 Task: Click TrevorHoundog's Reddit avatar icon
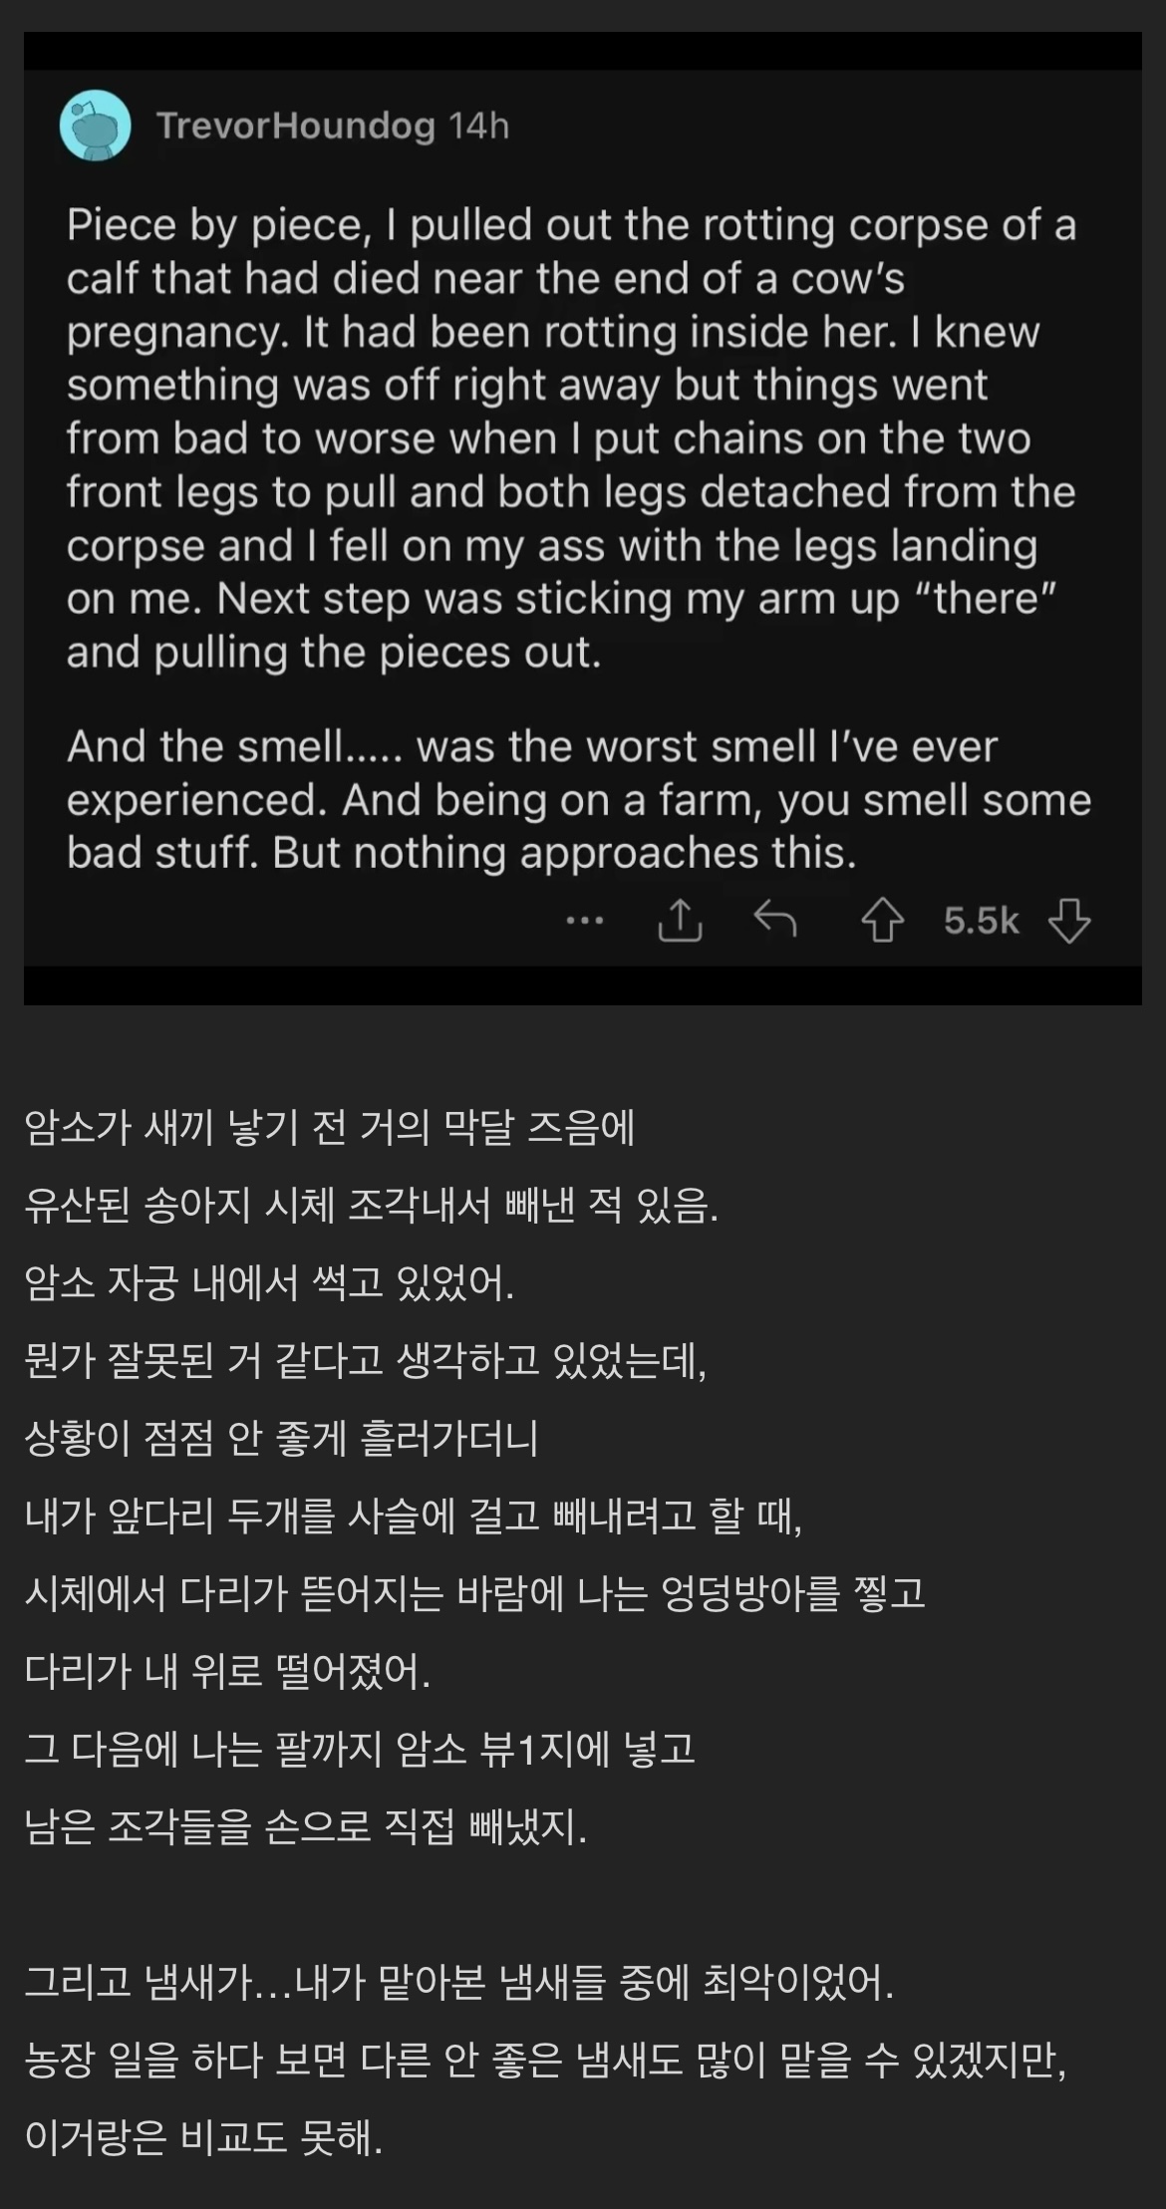pyautogui.click(x=96, y=126)
